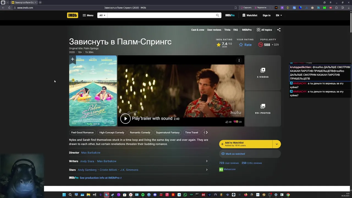Reload the page in browser toolbar

pyautogui.click(x=9, y=8)
